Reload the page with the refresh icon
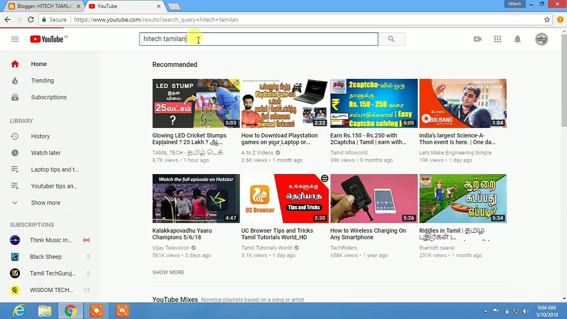This screenshot has height=319, width=567. click(x=31, y=19)
